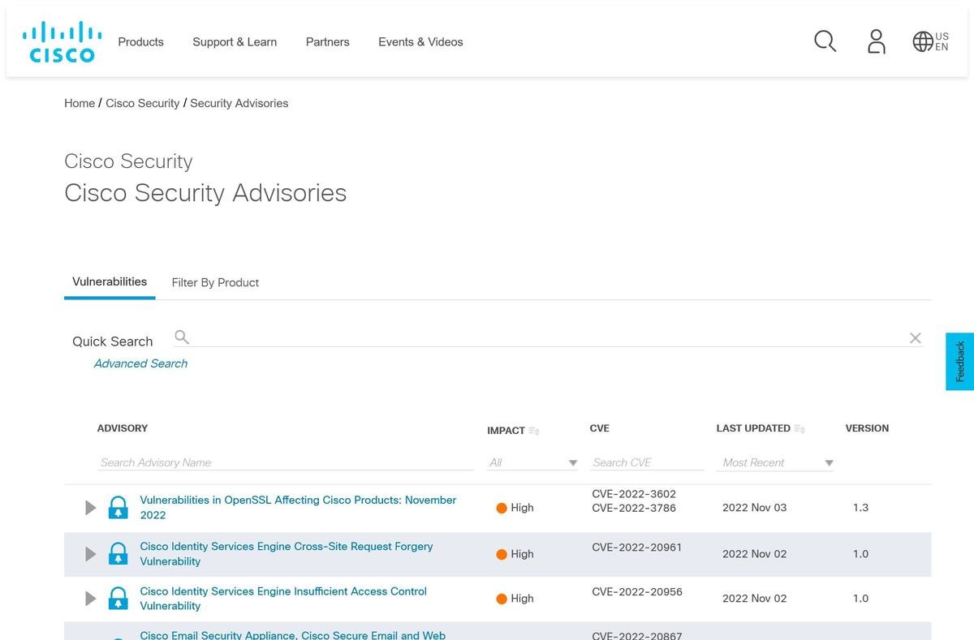This screenshot has height=640, width=974.
Task: Switch to the Filter By Product tab
Action: [215, 282]
